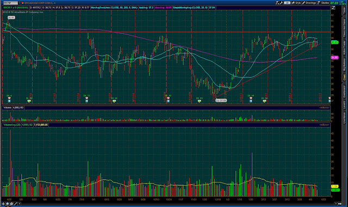Screen dimensions: 348x207
Task: Click the wrench chart settings icon
Action: 281,3
